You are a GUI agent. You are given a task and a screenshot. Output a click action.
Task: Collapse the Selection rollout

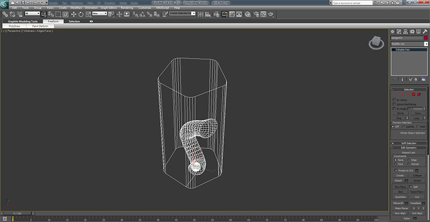click(x=408, y=89)
